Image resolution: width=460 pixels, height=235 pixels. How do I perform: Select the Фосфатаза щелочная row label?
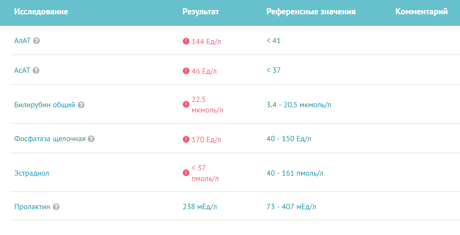[50, 139]
